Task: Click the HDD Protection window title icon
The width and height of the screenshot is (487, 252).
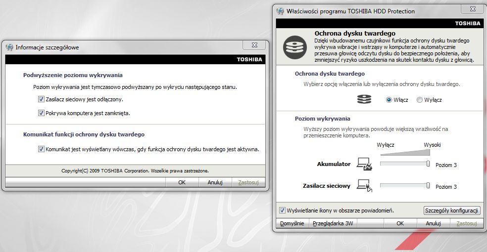Action: [280, 11]
